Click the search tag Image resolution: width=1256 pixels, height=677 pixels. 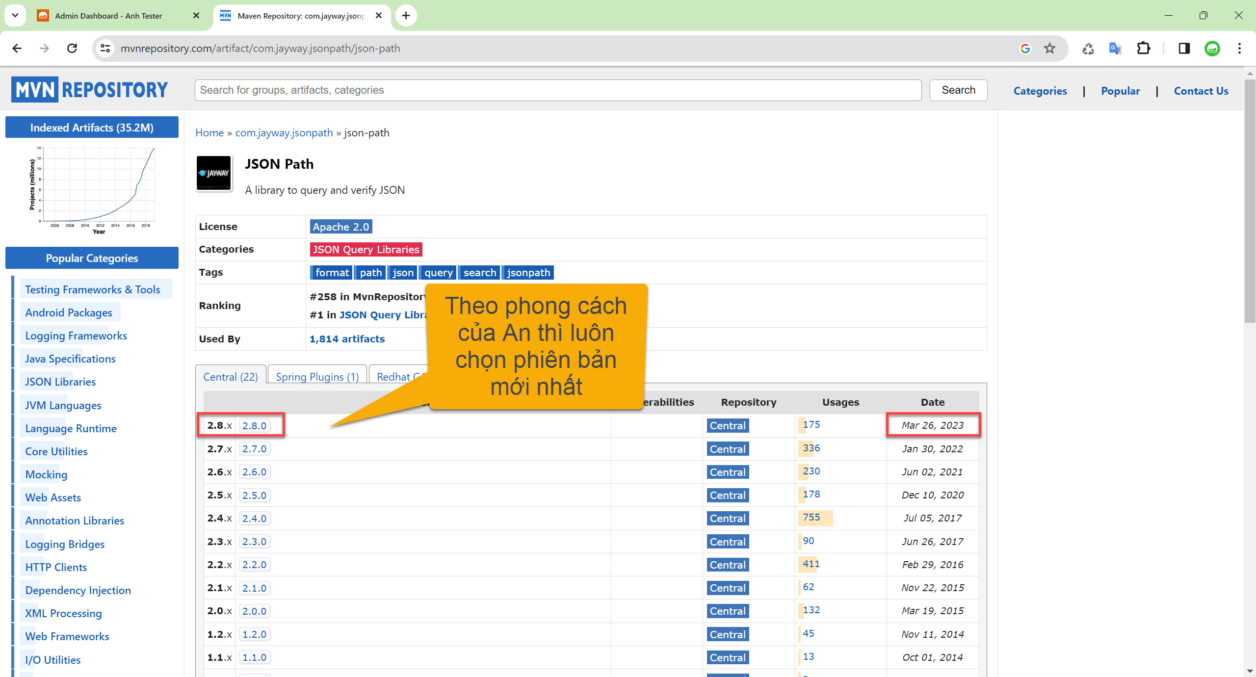click(479, 273)
